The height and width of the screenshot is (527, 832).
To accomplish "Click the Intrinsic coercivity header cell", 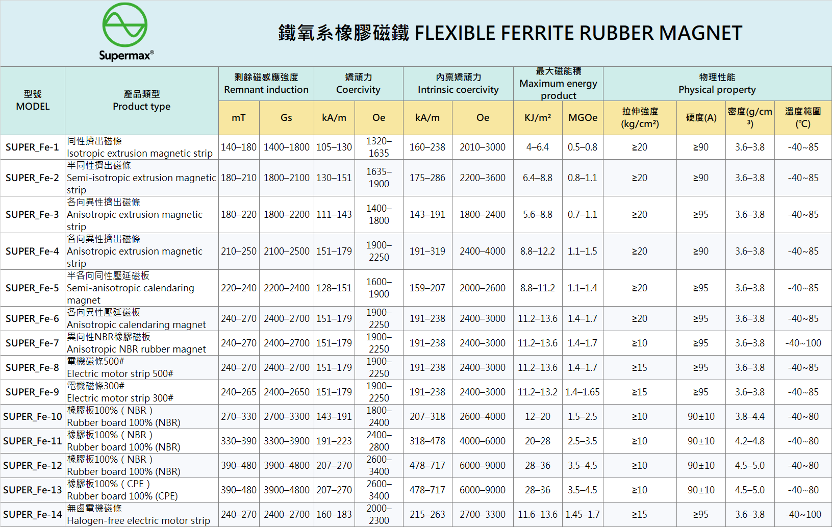I will 458,84.
